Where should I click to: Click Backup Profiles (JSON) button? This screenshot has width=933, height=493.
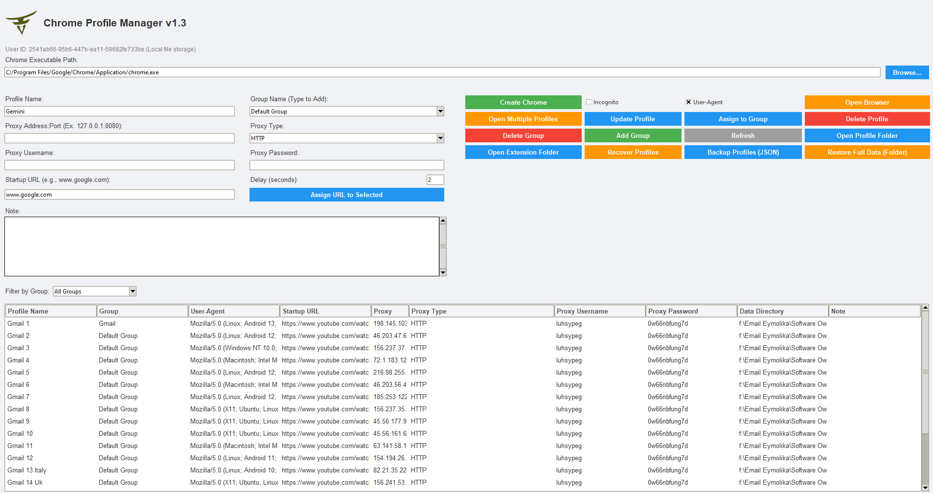(743, 152)
